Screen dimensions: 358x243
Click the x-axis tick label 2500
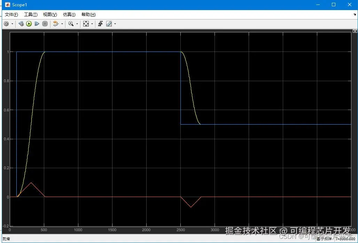coord(181,230)
